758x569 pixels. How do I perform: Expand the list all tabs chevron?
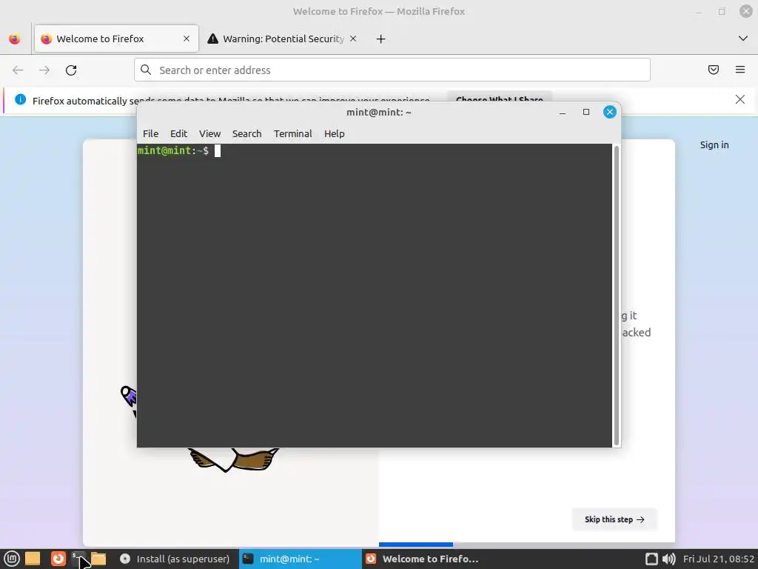pyautogui.click(x=742, y=39)
